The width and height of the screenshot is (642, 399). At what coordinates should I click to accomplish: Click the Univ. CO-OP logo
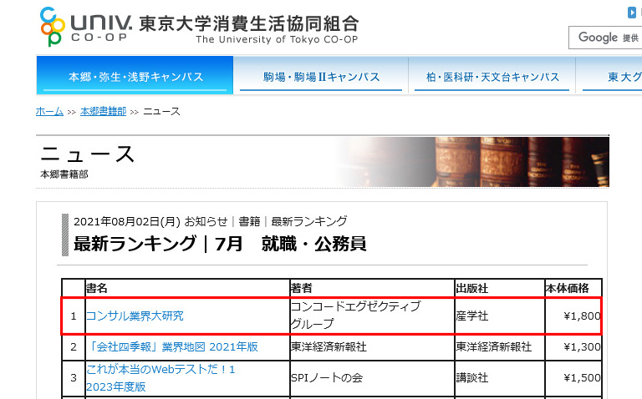(86, 27)
